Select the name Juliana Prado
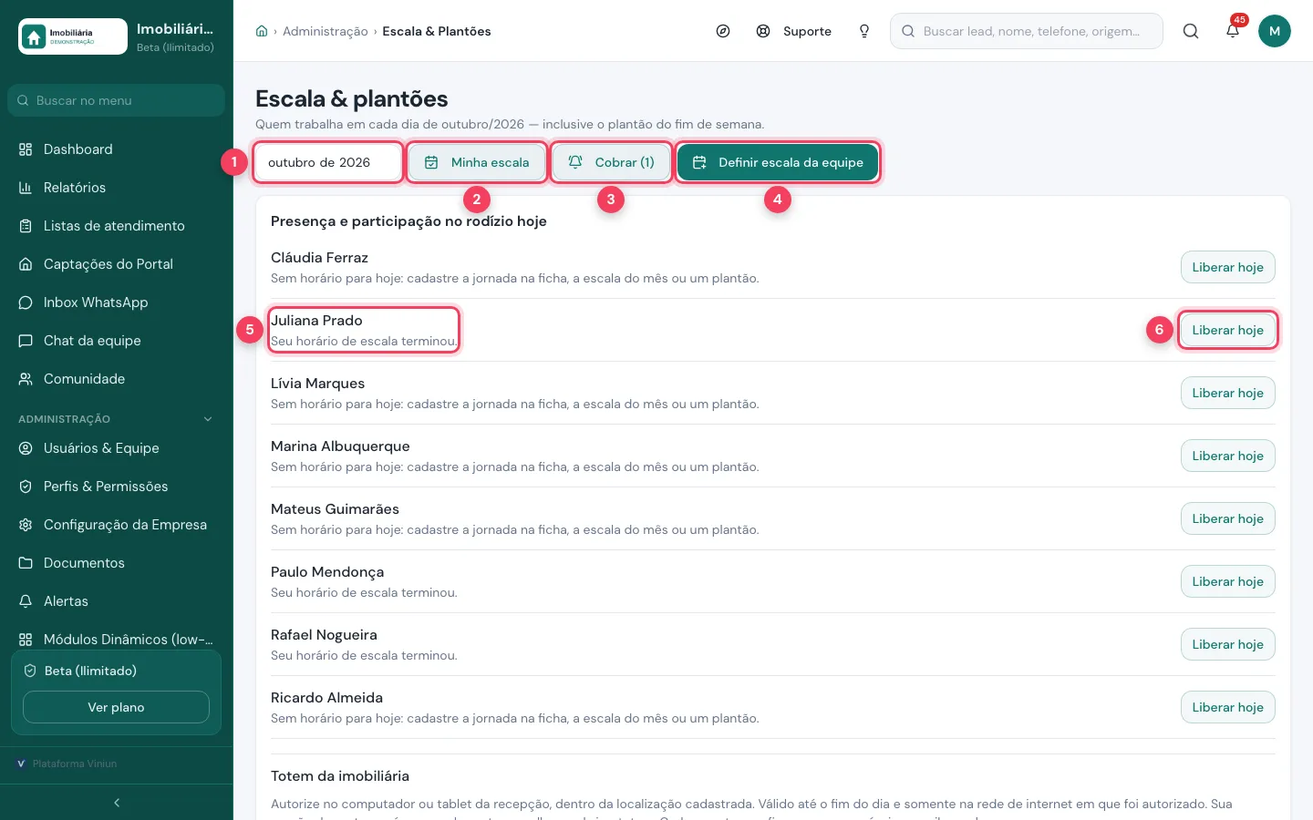1313x820 pixels. pyautogui.click(x=316, y=321)
